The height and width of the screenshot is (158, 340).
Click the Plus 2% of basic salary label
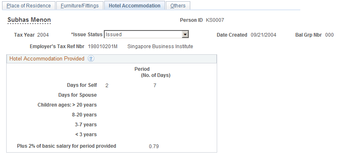coord(67,146)
